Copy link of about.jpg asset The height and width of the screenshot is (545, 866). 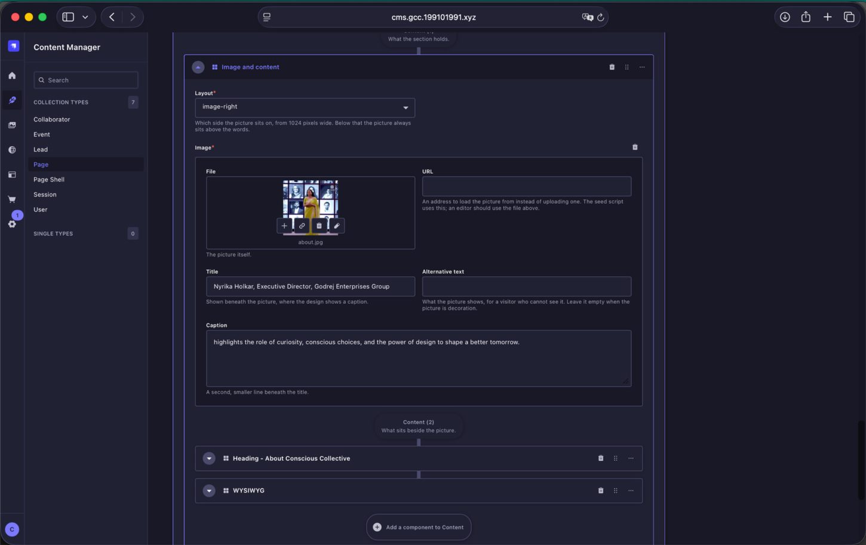302,226
